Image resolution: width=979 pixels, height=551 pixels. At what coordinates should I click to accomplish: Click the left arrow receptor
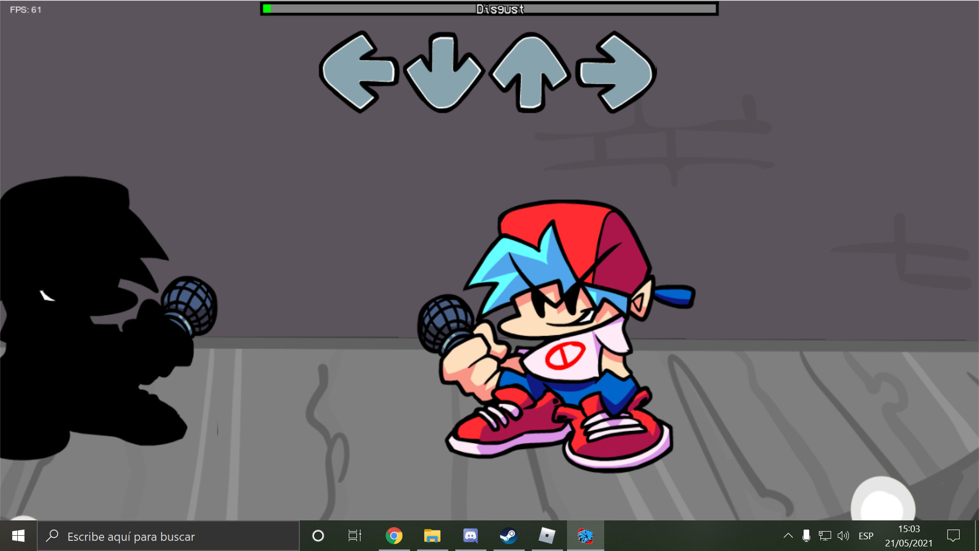[358, 72]
